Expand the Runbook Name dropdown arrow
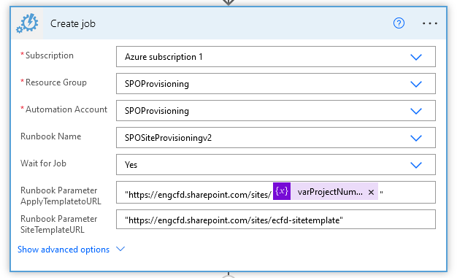Screen dimensions: 457x278 [x=416, y=138]
